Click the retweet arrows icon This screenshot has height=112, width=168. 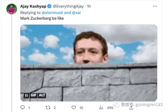coord(48,107)
